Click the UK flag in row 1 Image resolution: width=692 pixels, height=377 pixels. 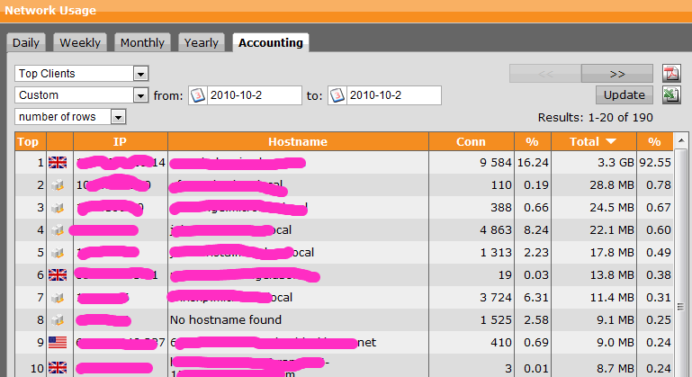pyautogui.click(x=58, y=163)
